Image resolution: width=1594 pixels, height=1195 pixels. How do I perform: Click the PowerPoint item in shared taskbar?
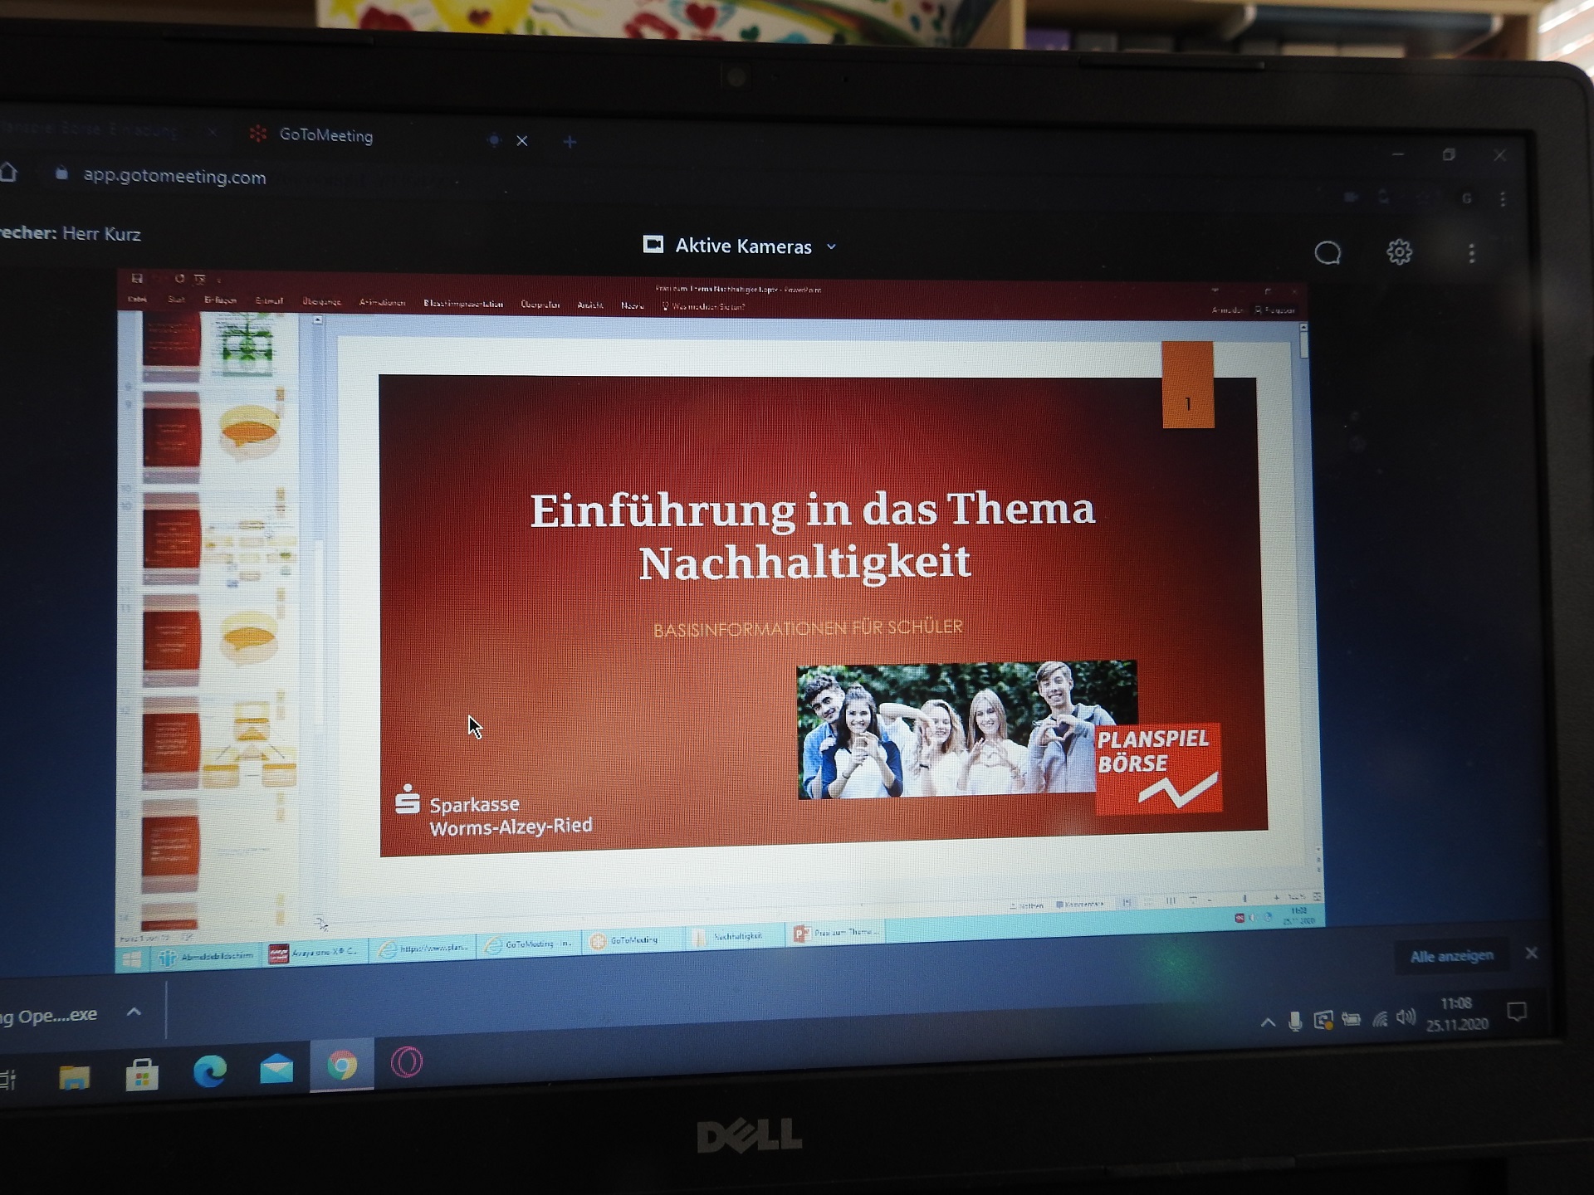pos(836,934)
